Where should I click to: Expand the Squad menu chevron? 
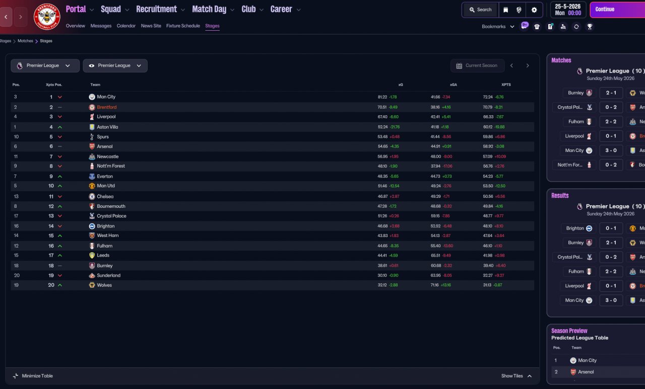pos(126,10)
